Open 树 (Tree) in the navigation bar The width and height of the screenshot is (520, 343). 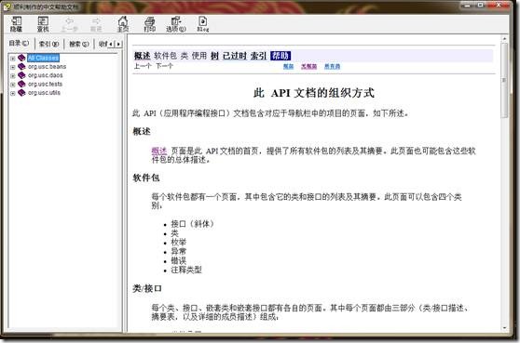point(214,56)
